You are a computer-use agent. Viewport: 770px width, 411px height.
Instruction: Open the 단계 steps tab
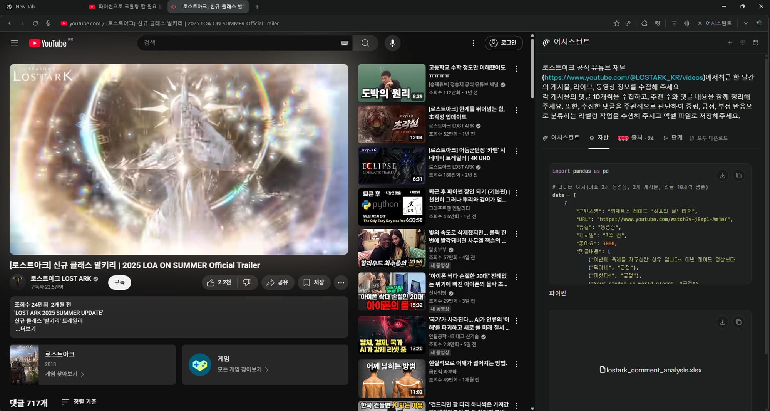(673, 138)
